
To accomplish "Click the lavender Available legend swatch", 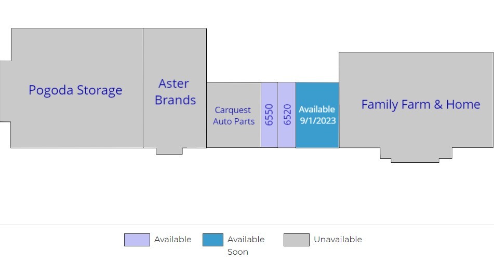I will (137, 240).
